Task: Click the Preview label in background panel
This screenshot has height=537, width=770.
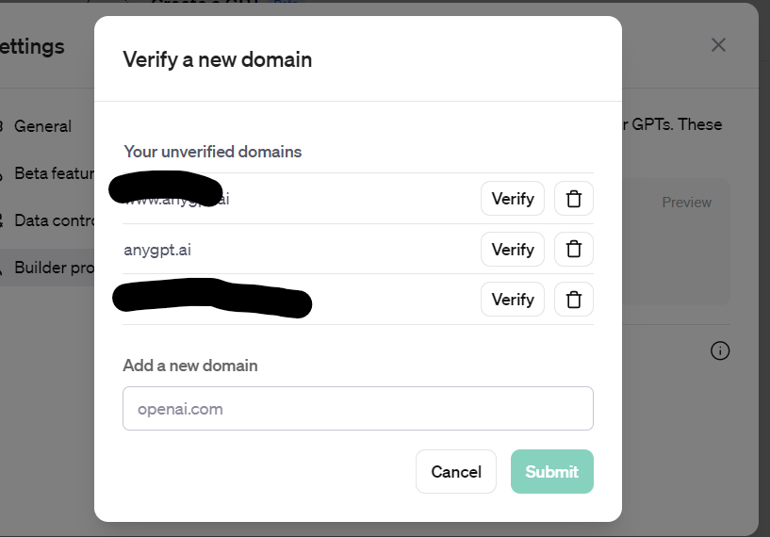Action: coord(686,203)
